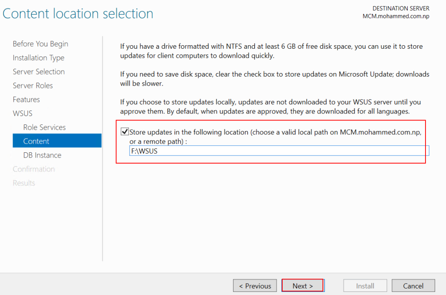Viewport: 446px width, 295px height.
Task: Click the NTFS free disk space paragraph
Action: tap(271, 51)
